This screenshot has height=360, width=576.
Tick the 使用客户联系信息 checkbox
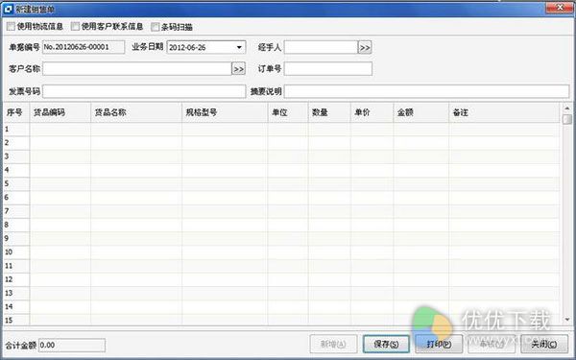click(x=75, y=26)
